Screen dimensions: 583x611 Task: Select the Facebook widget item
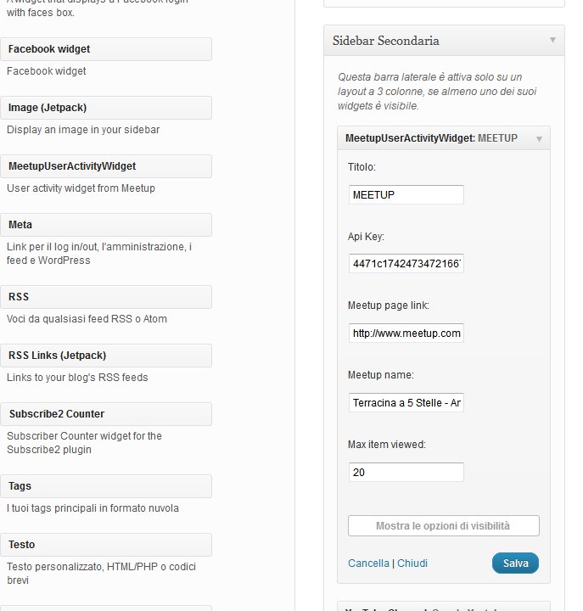click(106, 49)
